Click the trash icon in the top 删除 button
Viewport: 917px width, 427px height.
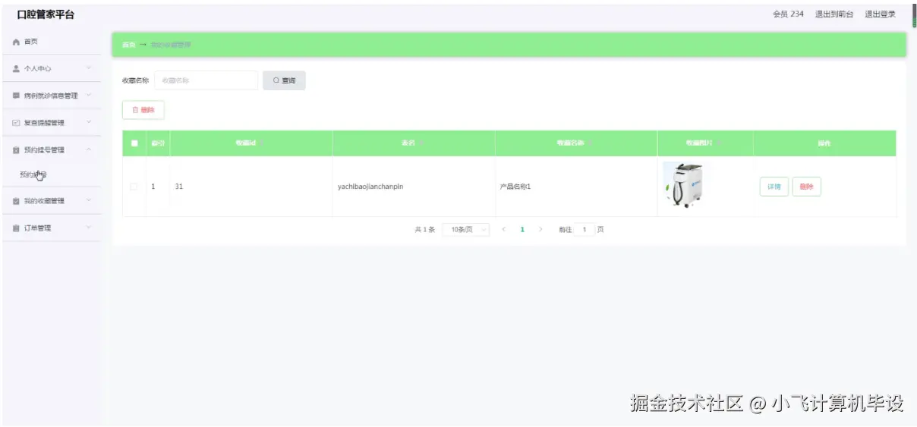(x=135, y=110)
